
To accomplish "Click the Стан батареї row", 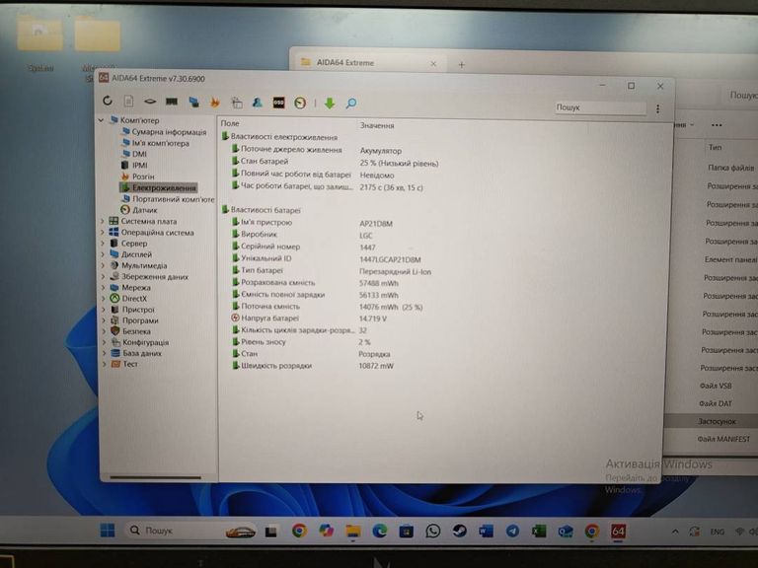I will (x=335, y=162).
